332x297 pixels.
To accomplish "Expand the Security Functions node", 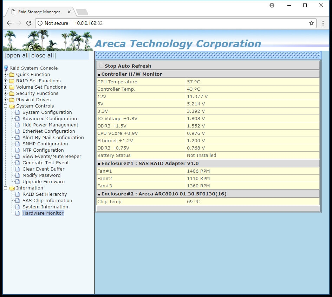I will [6, 93].
